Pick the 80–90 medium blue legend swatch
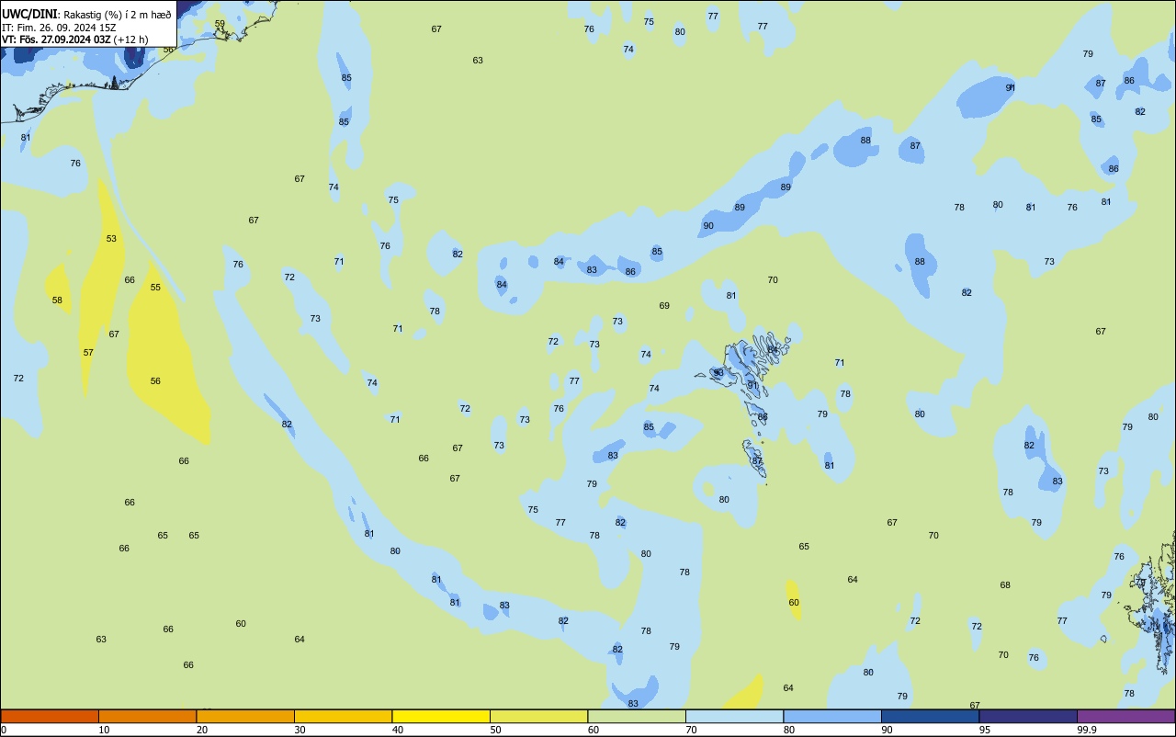This screenshot has width=1176, height=737. click(832, 716)
